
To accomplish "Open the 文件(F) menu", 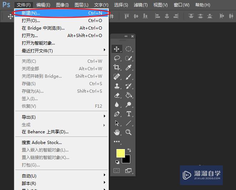I will 24,5.
